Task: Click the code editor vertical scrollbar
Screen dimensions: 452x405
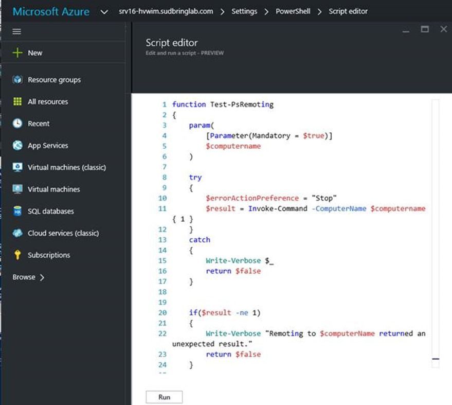Action: [435, 233]
